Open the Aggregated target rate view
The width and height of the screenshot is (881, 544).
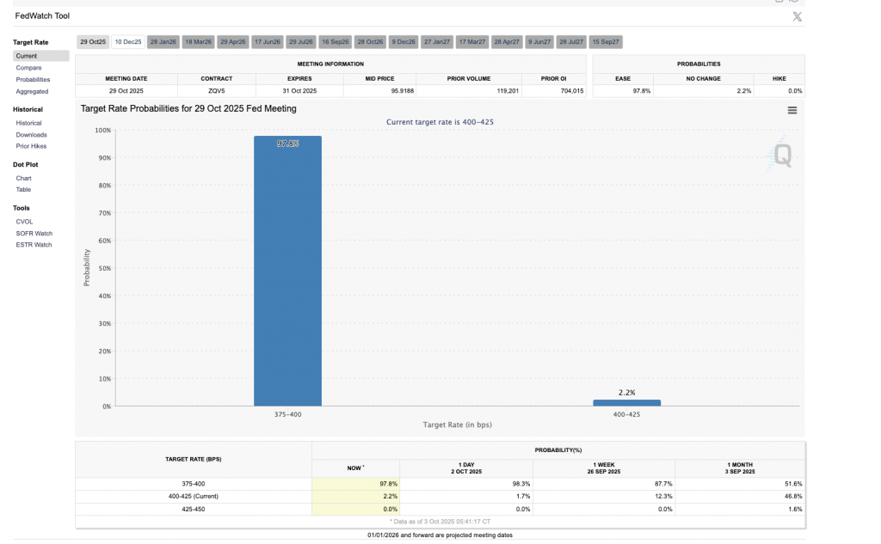32,91
